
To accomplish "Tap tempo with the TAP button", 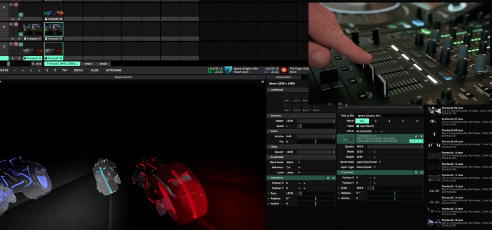I will click(x=65, y=70).
